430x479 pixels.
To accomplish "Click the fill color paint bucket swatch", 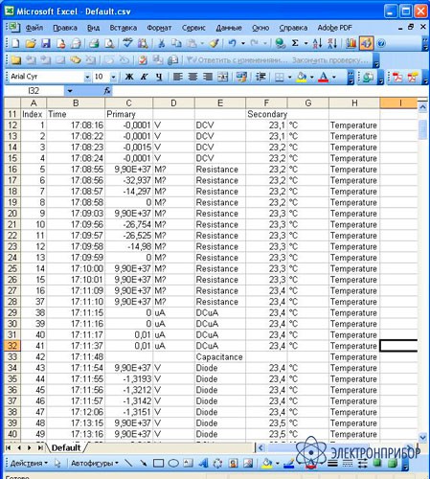I will tap(302, 77).
